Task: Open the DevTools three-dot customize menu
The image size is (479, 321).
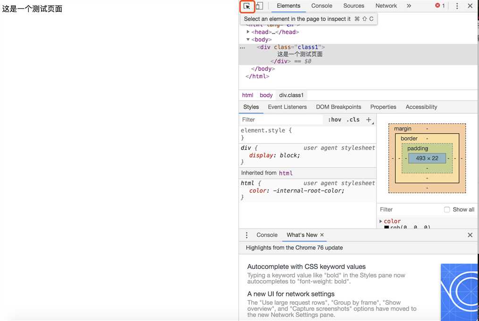Action: [457, 6]
